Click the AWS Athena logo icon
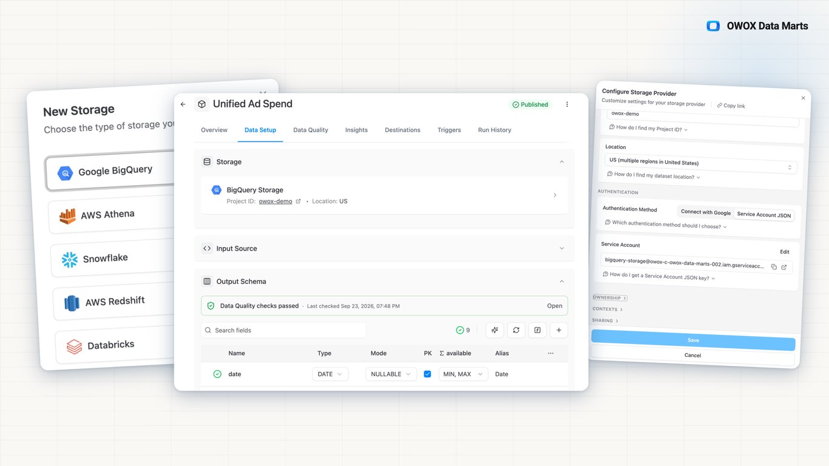The image size is (829, 466). tap(67, 216)
